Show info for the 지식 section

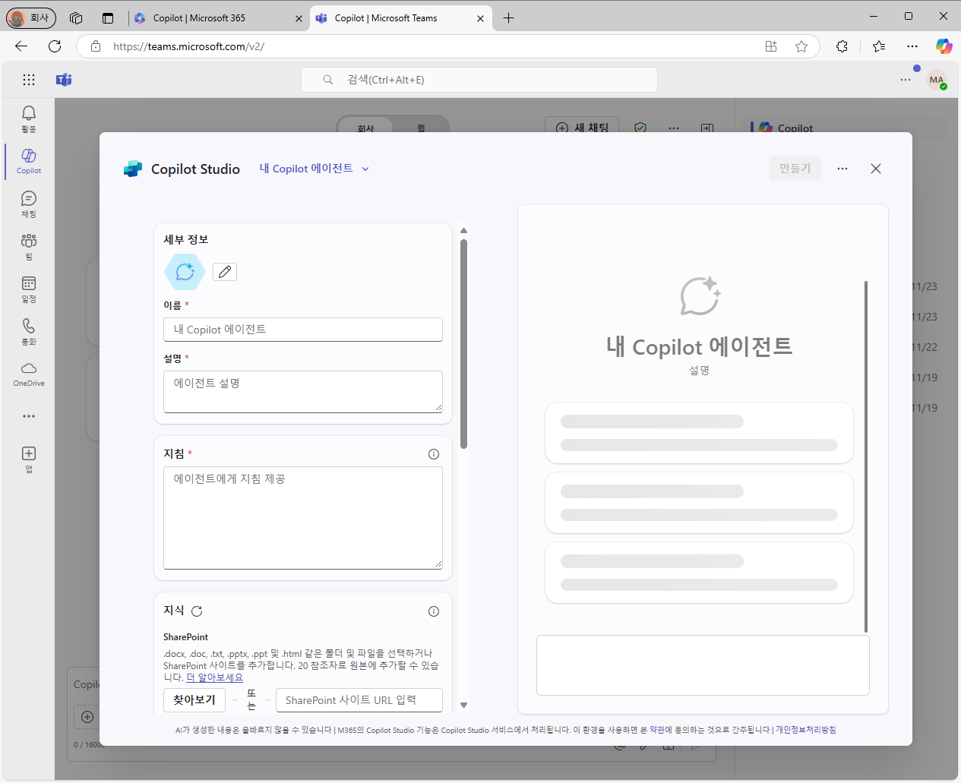[x=434, y=611]
